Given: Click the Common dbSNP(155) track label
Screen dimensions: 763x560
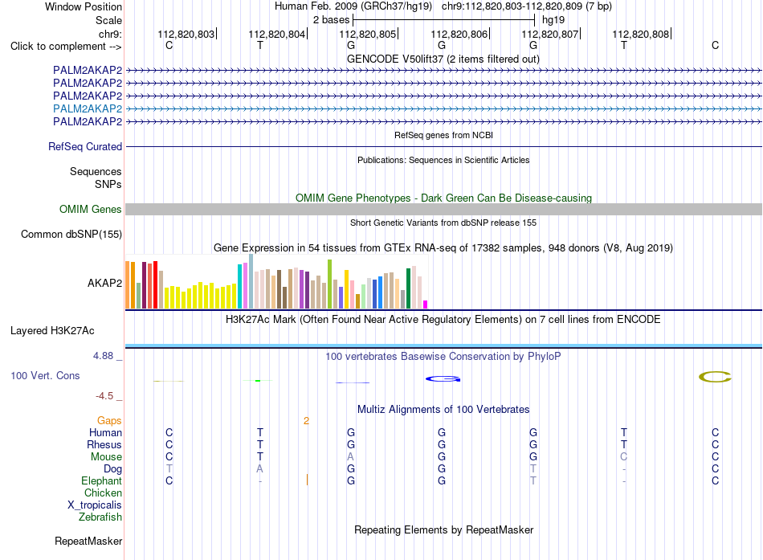Looking at the screenshot, I should tap(71, 235).
